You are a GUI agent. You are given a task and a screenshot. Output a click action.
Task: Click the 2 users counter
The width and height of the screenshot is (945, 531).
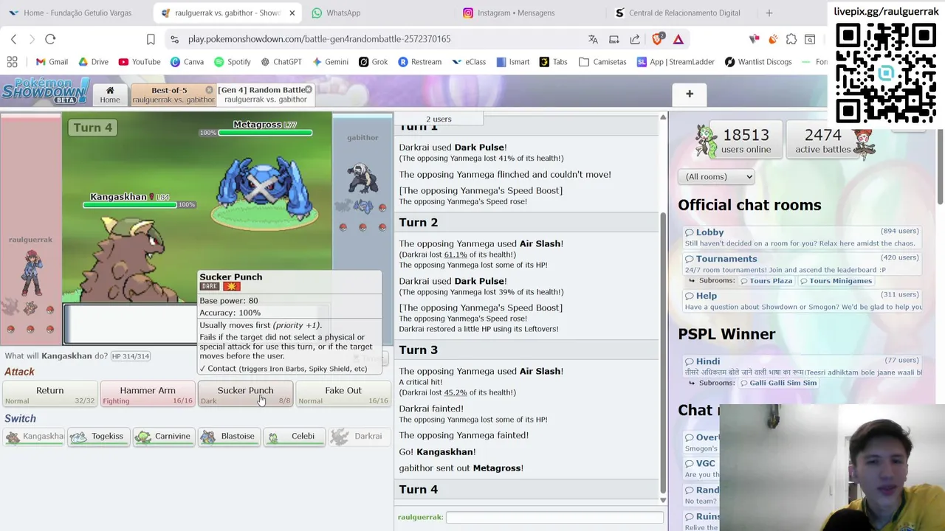click(x=439, y=119)
